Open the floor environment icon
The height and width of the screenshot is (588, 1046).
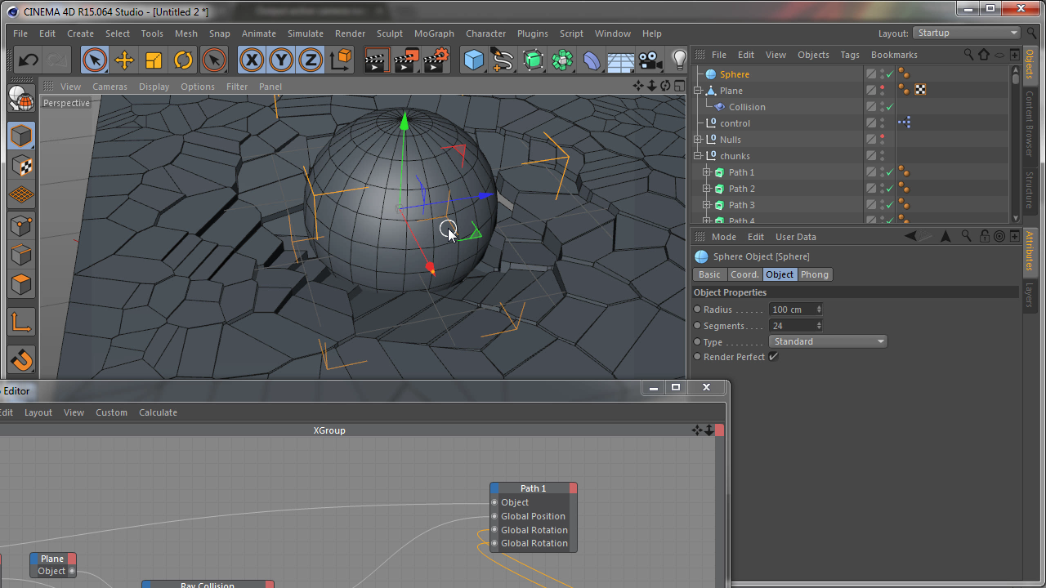click(621, 60)
